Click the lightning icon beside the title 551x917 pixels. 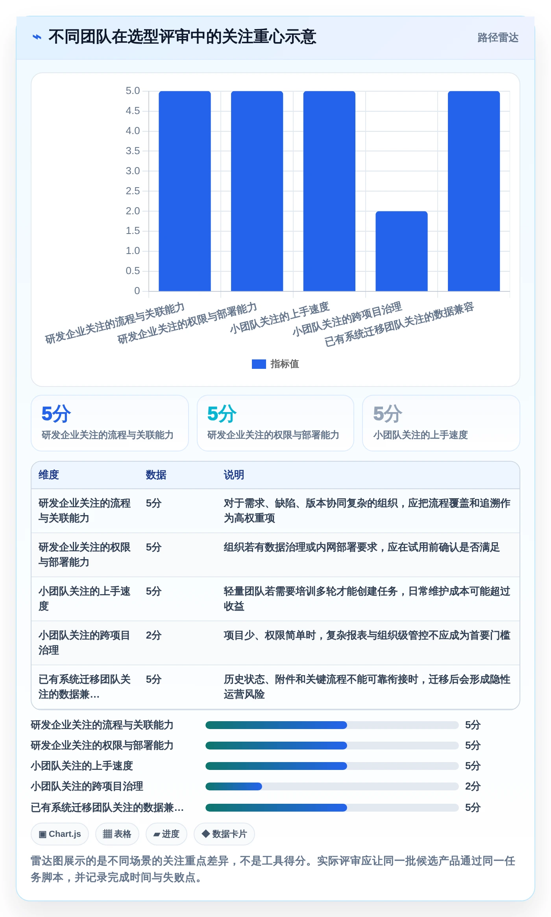coord(37,37)
